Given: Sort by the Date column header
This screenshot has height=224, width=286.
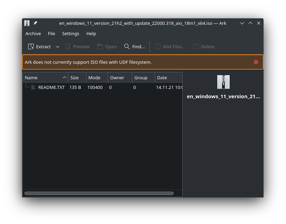Looking at the screenshot, I should [x=168, y=78].
